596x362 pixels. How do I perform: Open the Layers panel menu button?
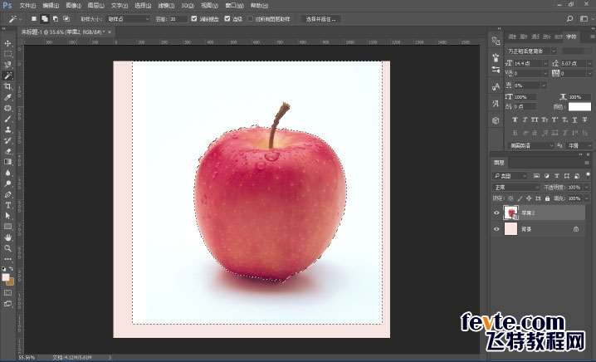587,163
